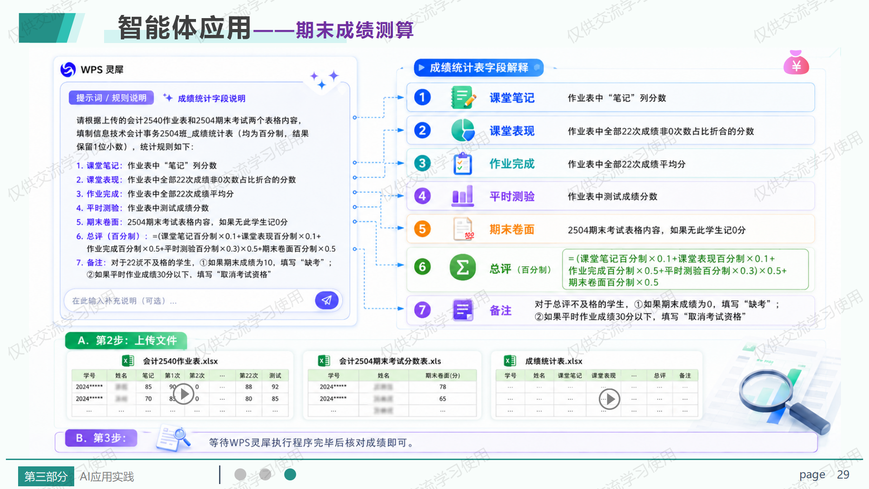Image resolution: width=869 pixels, height=489 pixels.
Task: Click the active teal slide indicator dot
Action: (x=290, y=475)
